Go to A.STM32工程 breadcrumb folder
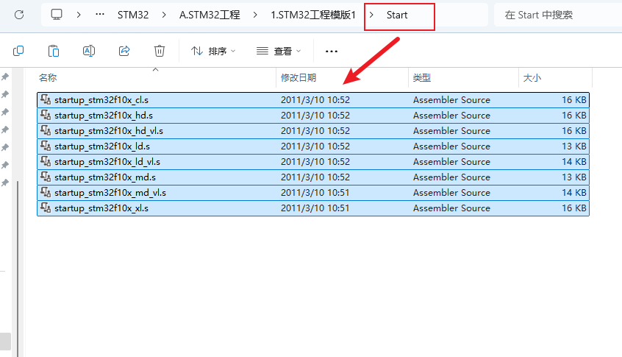The image size is (622, 357). pos(210,15)
